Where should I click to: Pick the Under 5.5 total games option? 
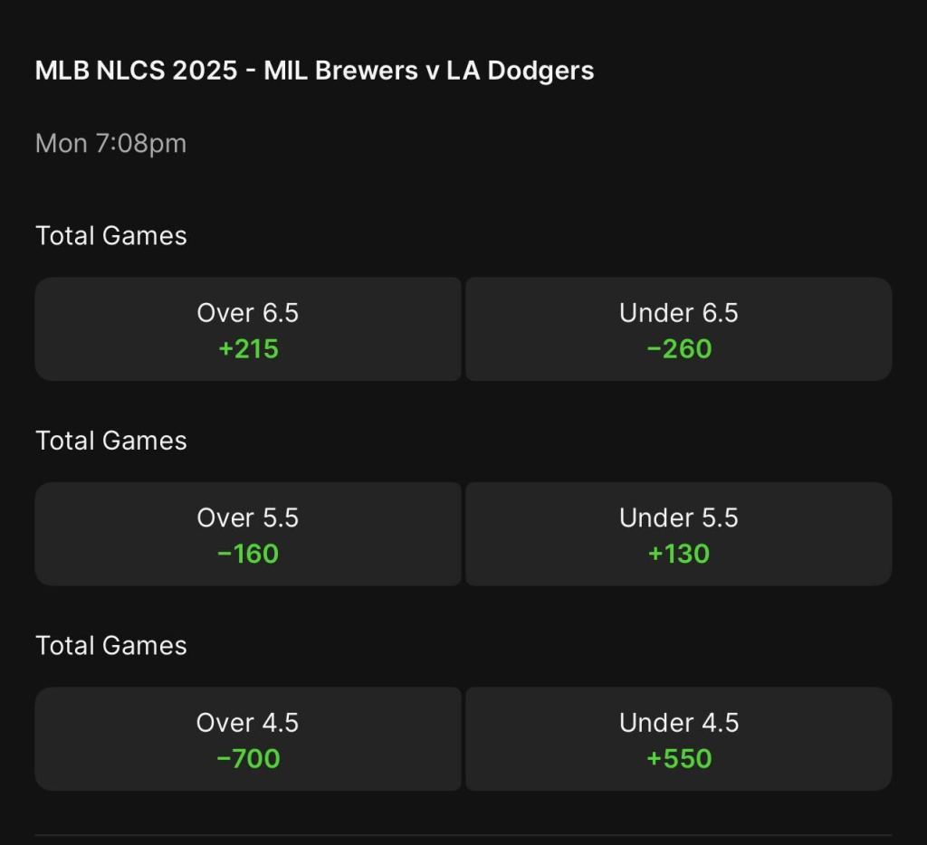tap(678, 533)
